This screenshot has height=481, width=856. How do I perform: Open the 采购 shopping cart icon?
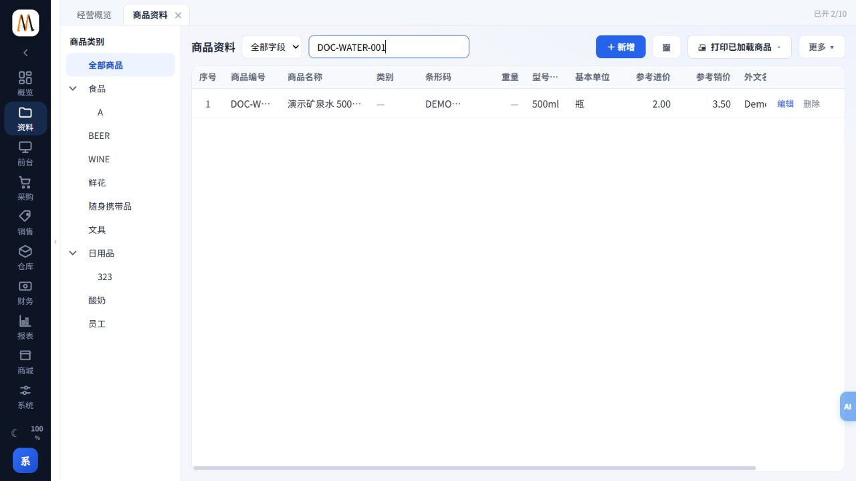click(x=25, y=188)
